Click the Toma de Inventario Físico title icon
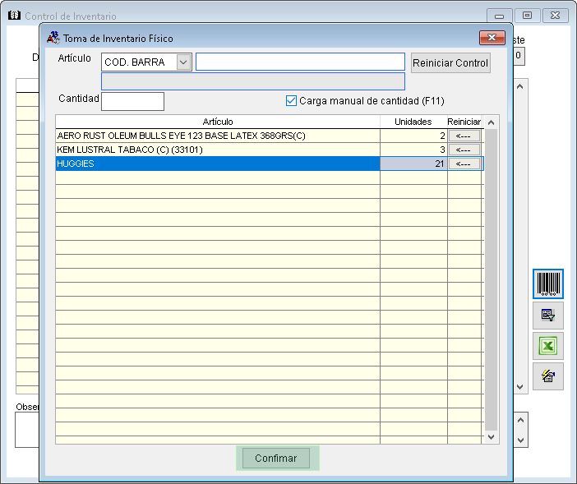577x484 pixels. click(53, 38)
